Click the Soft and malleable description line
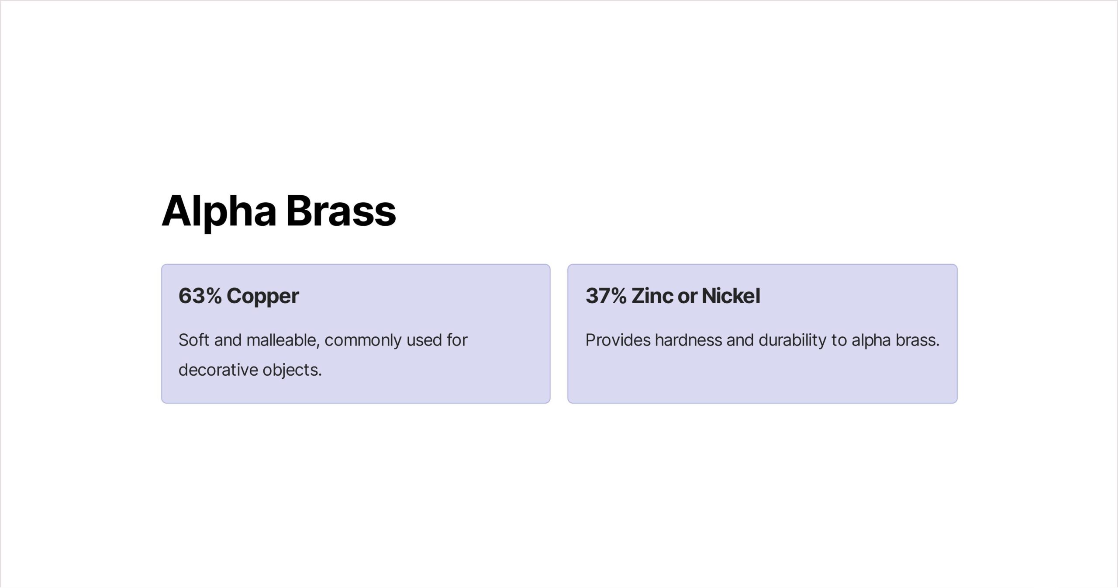Image resolution: width=1118 pixels, height=588 pixels. coord(323,340)
